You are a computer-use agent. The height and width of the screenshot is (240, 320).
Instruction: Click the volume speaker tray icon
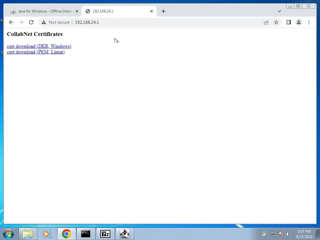(288, 234)
